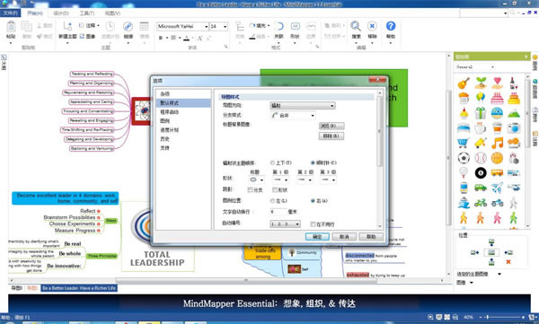Click the Image (图像) insert icon
Viewport: 539px width, 324px height.
click(x=88, y=36)
